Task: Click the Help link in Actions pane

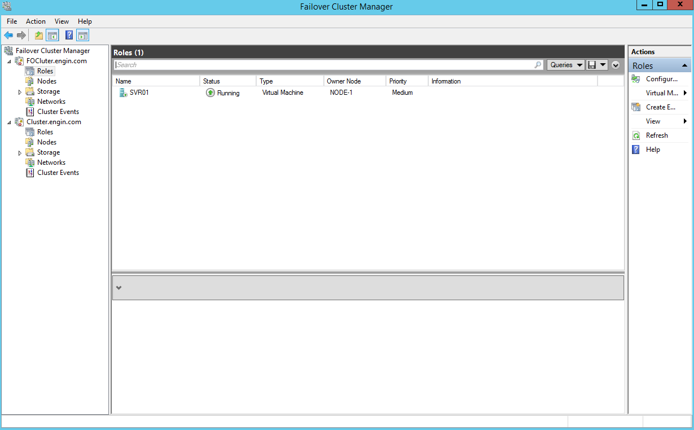Action: (653, 150)
